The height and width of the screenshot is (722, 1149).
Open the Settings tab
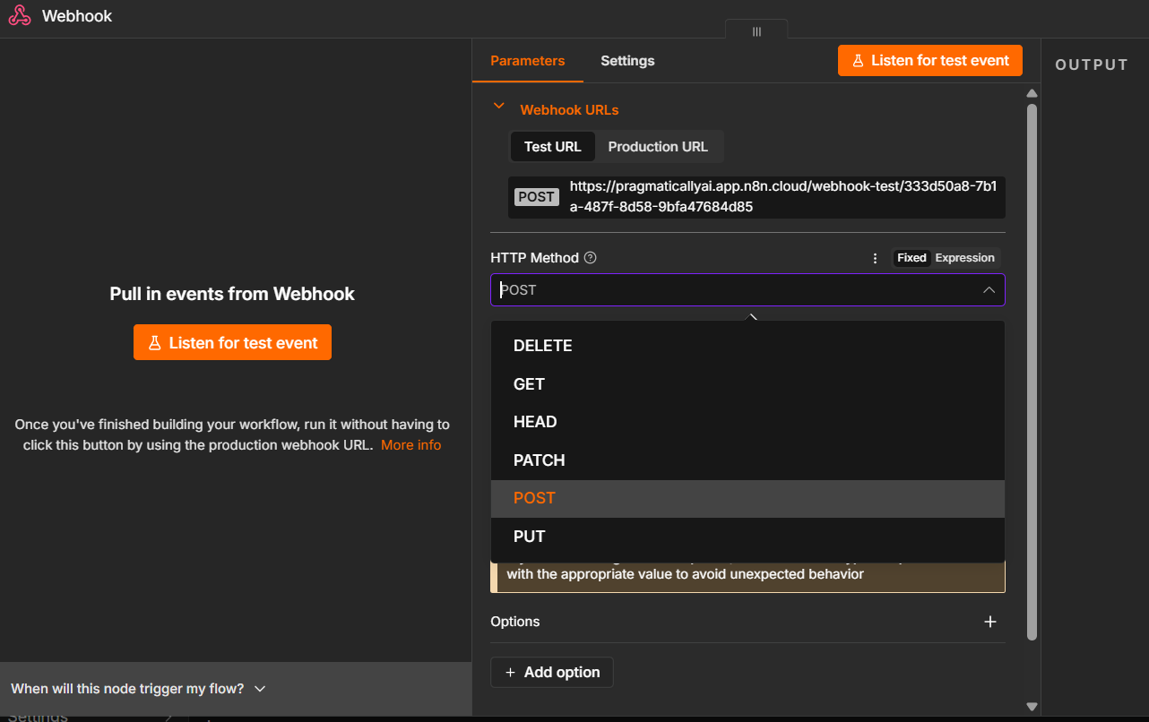627,61
